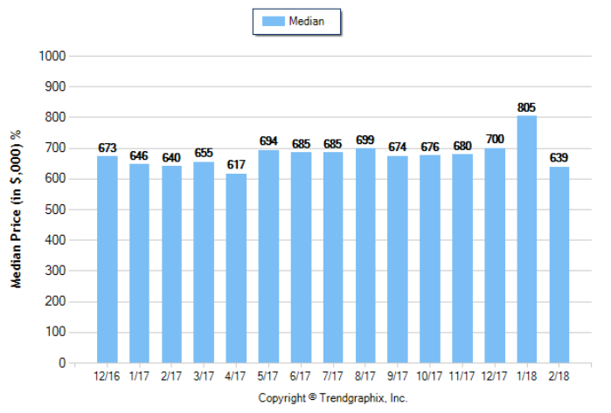Click the 8/17 x-axis label
611x413 pixels.
tap(365, 376)
